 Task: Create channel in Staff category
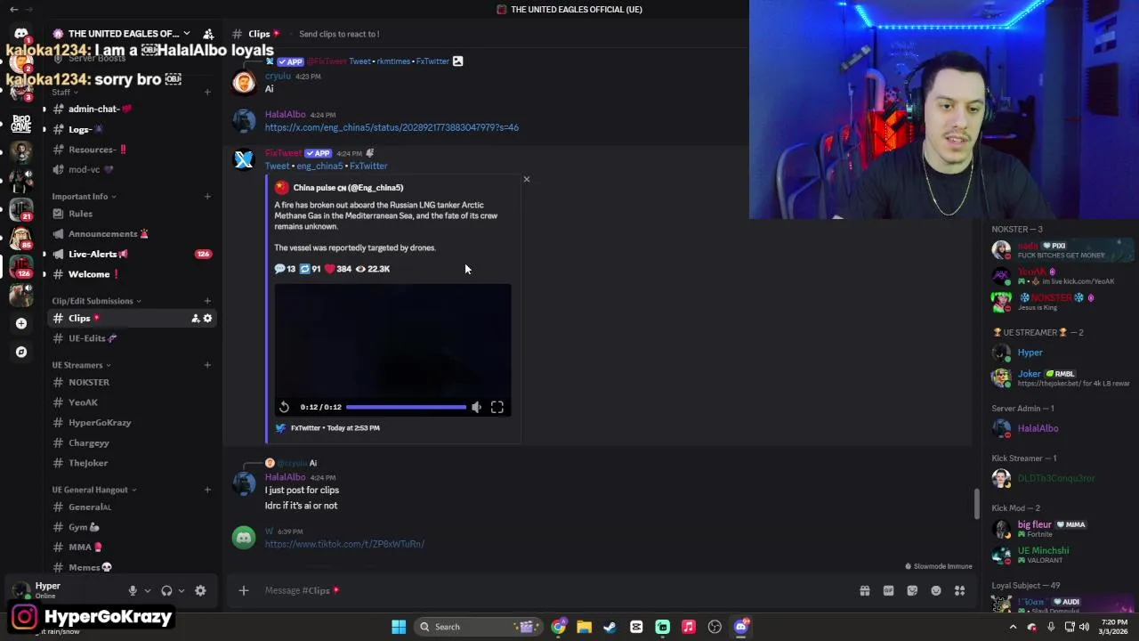[x=207, y=92]
